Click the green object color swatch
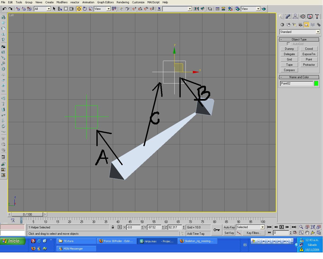 [316, 83]
